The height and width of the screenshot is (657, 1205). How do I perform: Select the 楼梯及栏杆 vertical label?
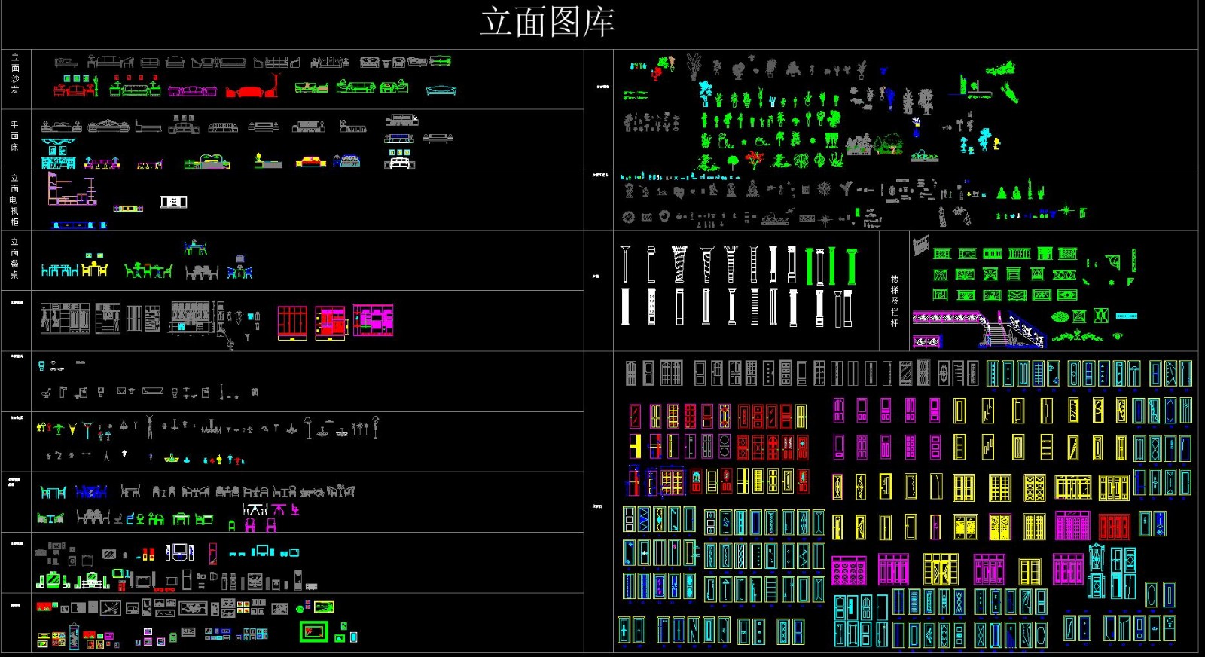(895, 301)
